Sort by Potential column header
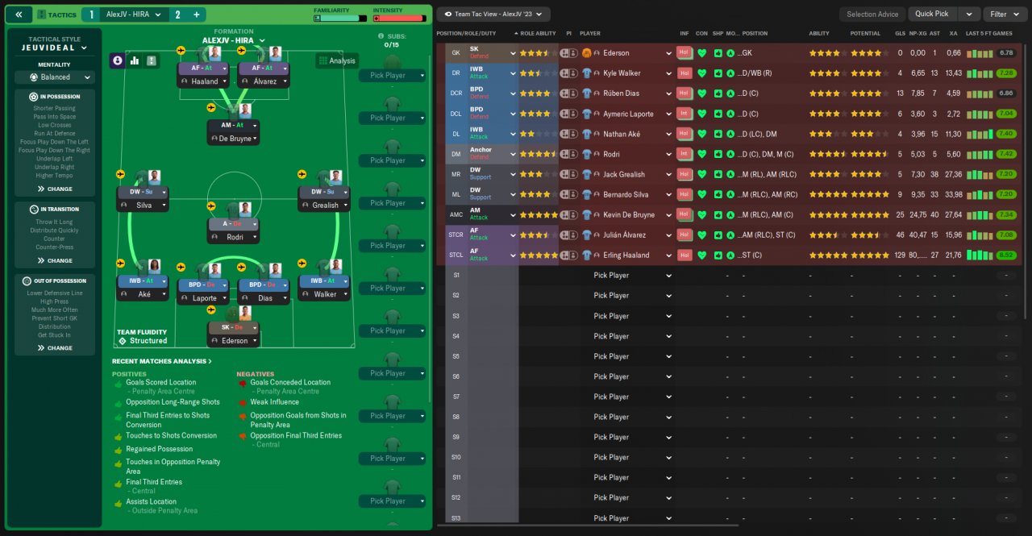The image size is (1032, 536). click(864, 34)
